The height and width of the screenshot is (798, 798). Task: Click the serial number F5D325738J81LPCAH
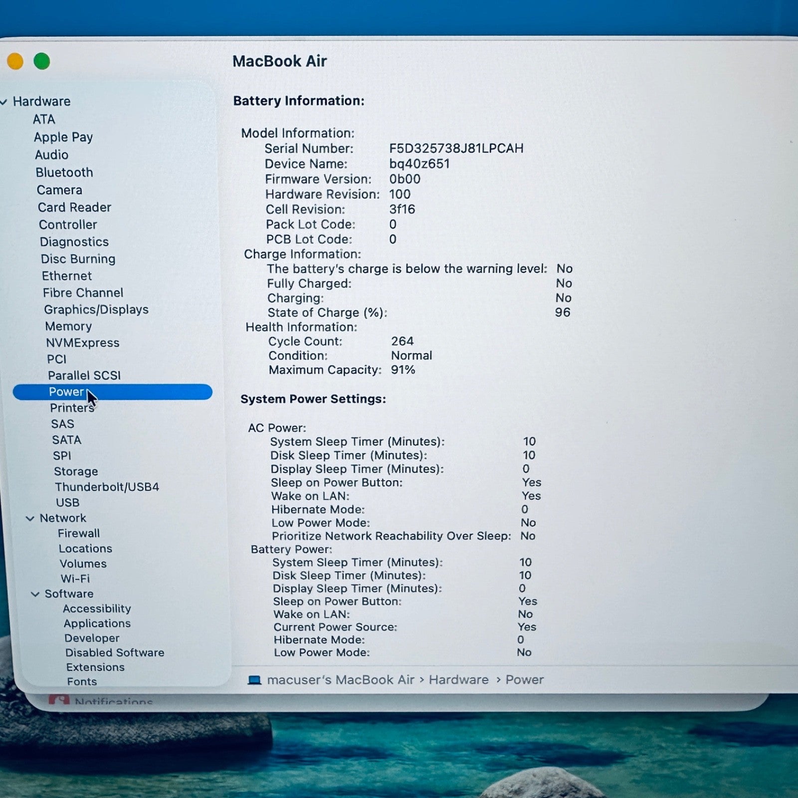(456, 148)
